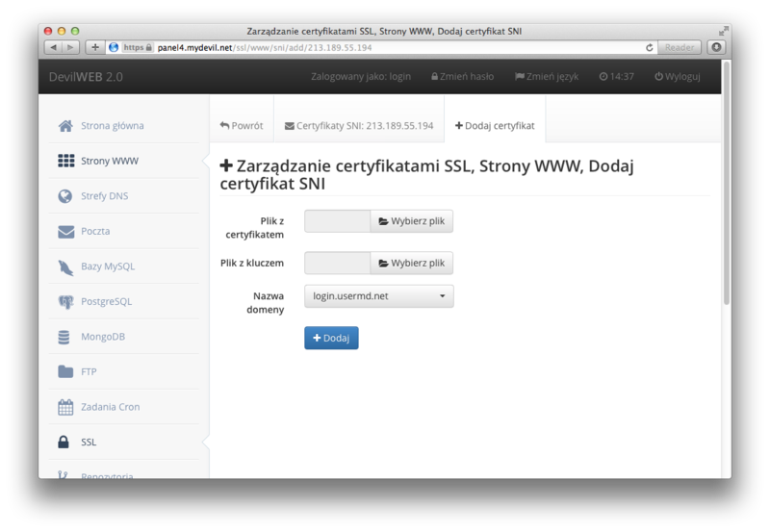Open the Nazwa domeny dropdown
Image resolution: width=770 pixels, height=532 pixels.
(x=379, y=296)
